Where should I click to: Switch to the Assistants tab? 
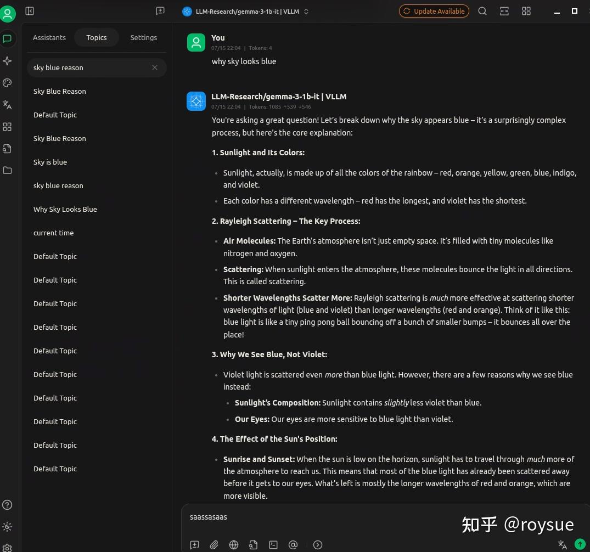pyautogui.click(x=49, y=37)
